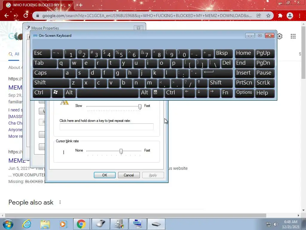
Task: Open Chrome extensions puzzle icon
Action: 280,16
